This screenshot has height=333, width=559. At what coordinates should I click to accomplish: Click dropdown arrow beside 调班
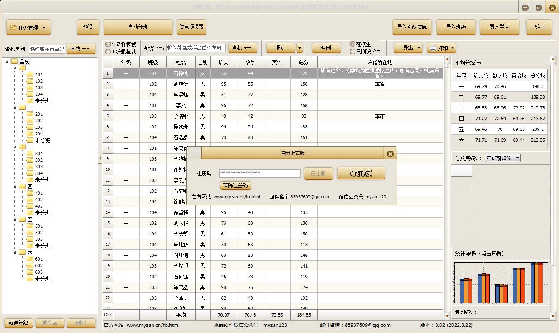(299, 48)
